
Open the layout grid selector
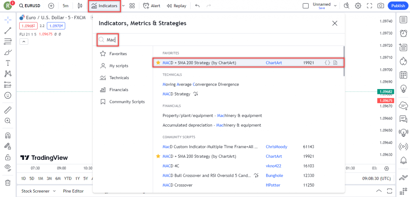(132, 6)
